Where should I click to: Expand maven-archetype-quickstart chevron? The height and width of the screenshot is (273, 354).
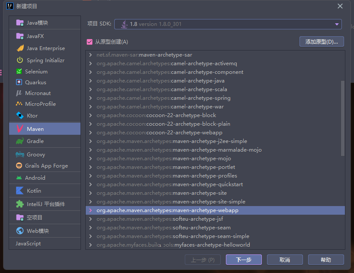[90, 184]
